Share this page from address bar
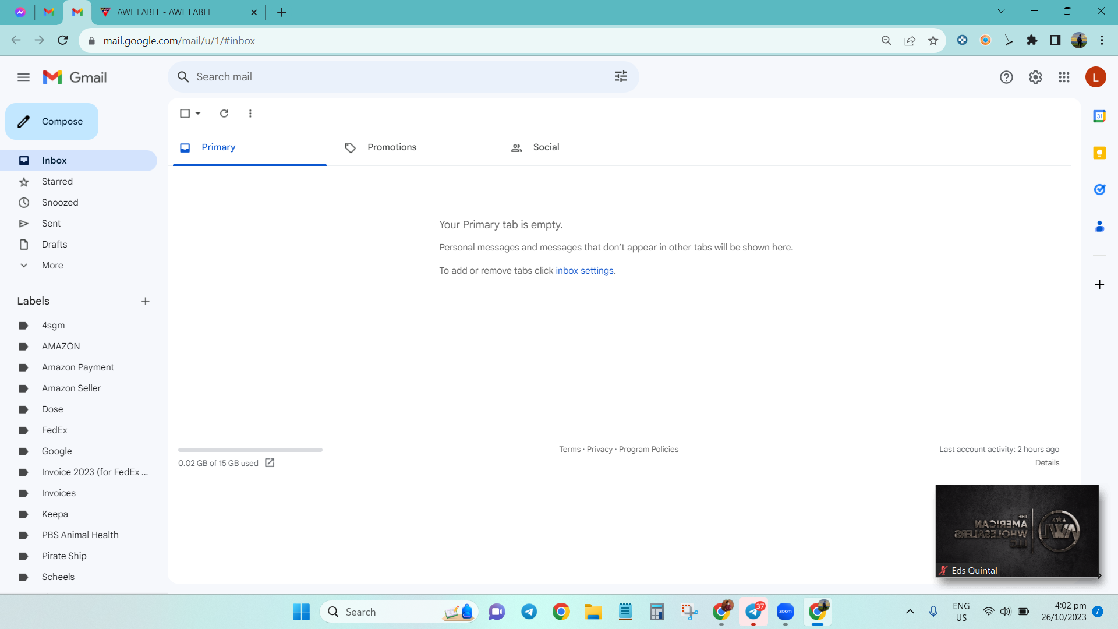Screen dimensions: 1118x629 click(x=910, y=41)
